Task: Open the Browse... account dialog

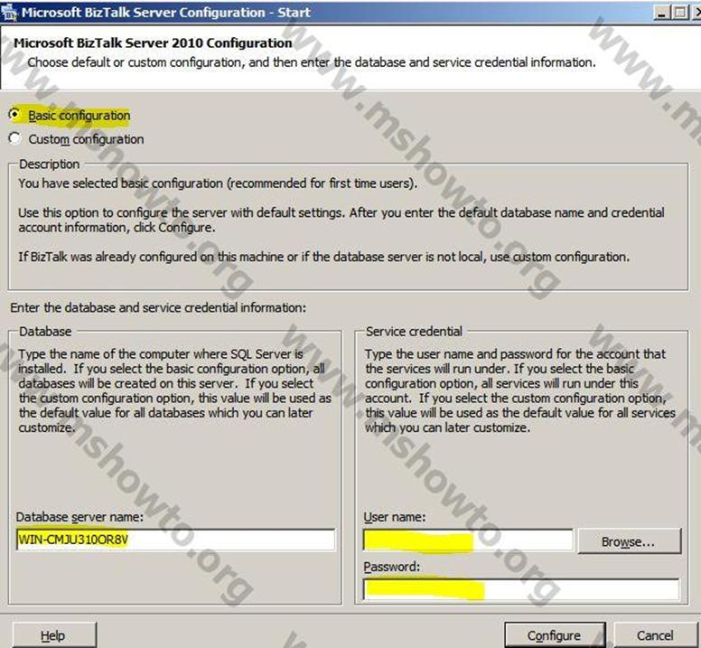Action: tap(630, 541)
